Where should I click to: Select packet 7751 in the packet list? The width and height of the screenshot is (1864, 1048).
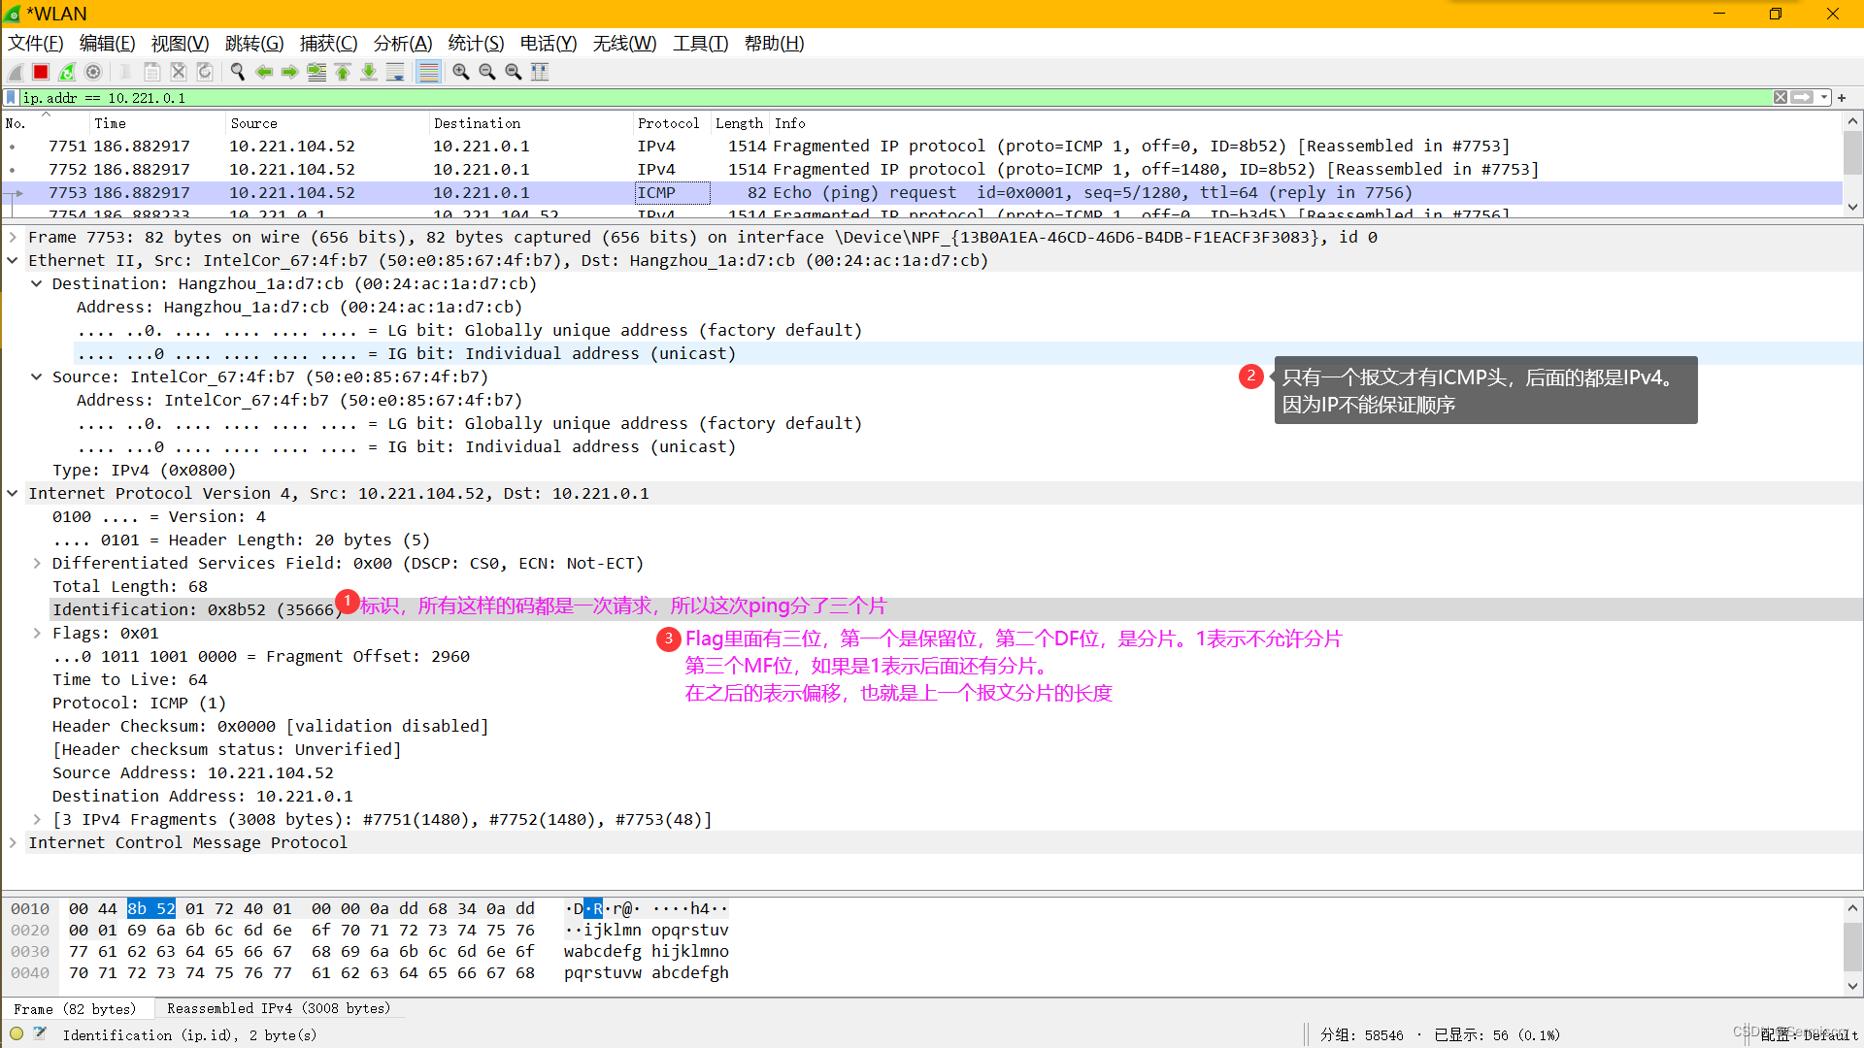(x=922, y=147)
